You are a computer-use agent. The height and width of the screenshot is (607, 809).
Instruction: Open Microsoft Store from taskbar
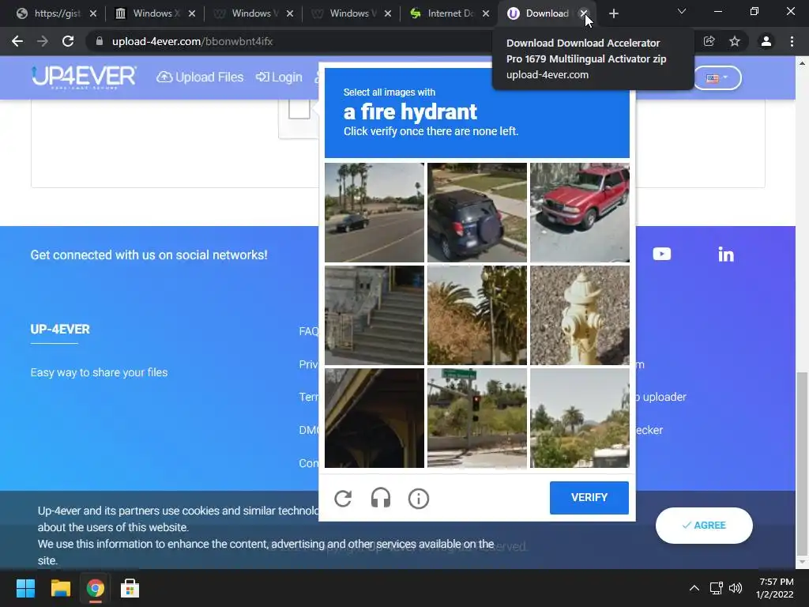tap(130, 588)
